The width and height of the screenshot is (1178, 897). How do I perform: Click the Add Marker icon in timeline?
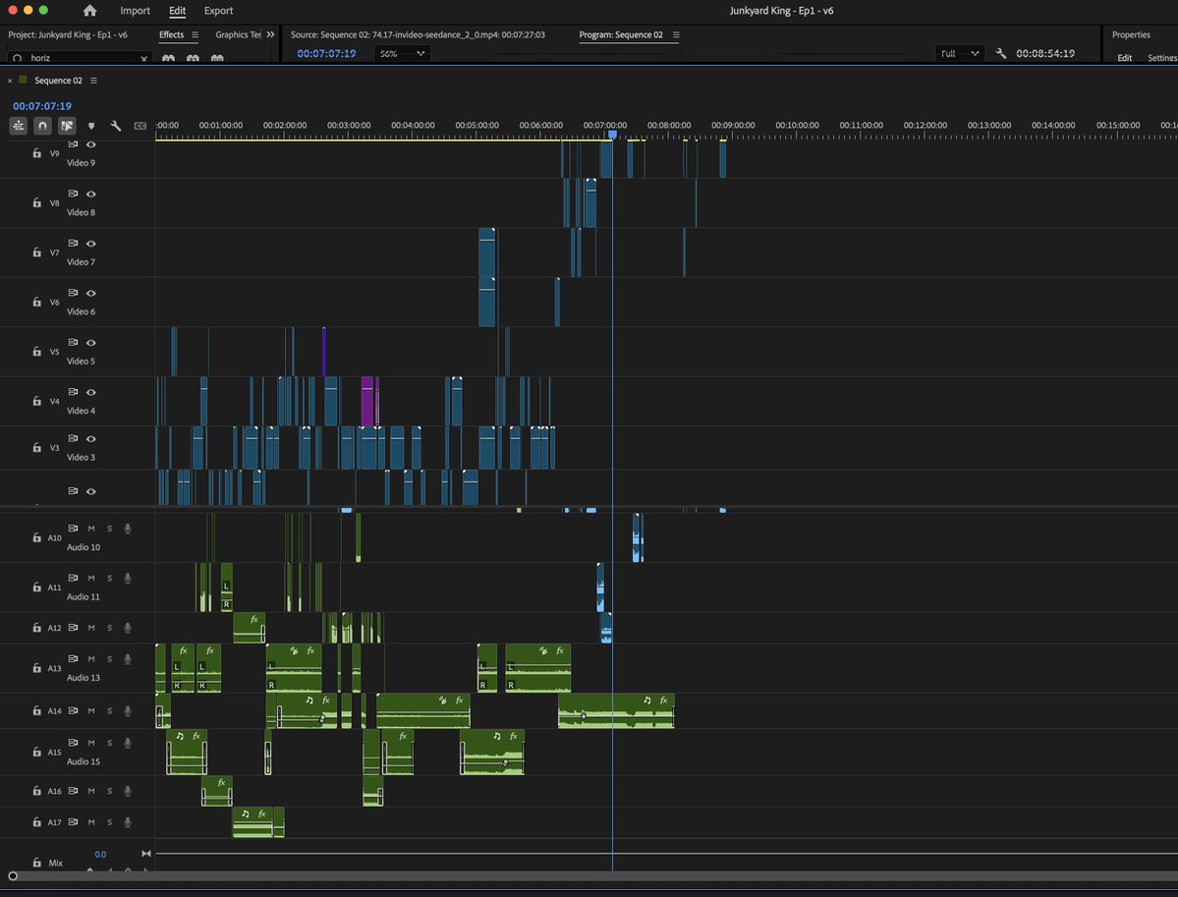(91, 126)
